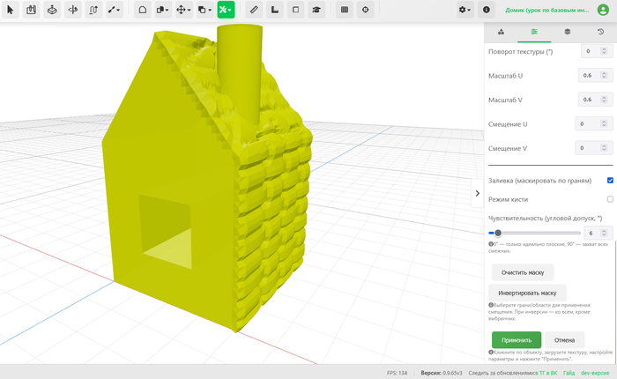Toggle the grid display icon
This screenshot has height=379, width=617.
(x=345, y=10)
